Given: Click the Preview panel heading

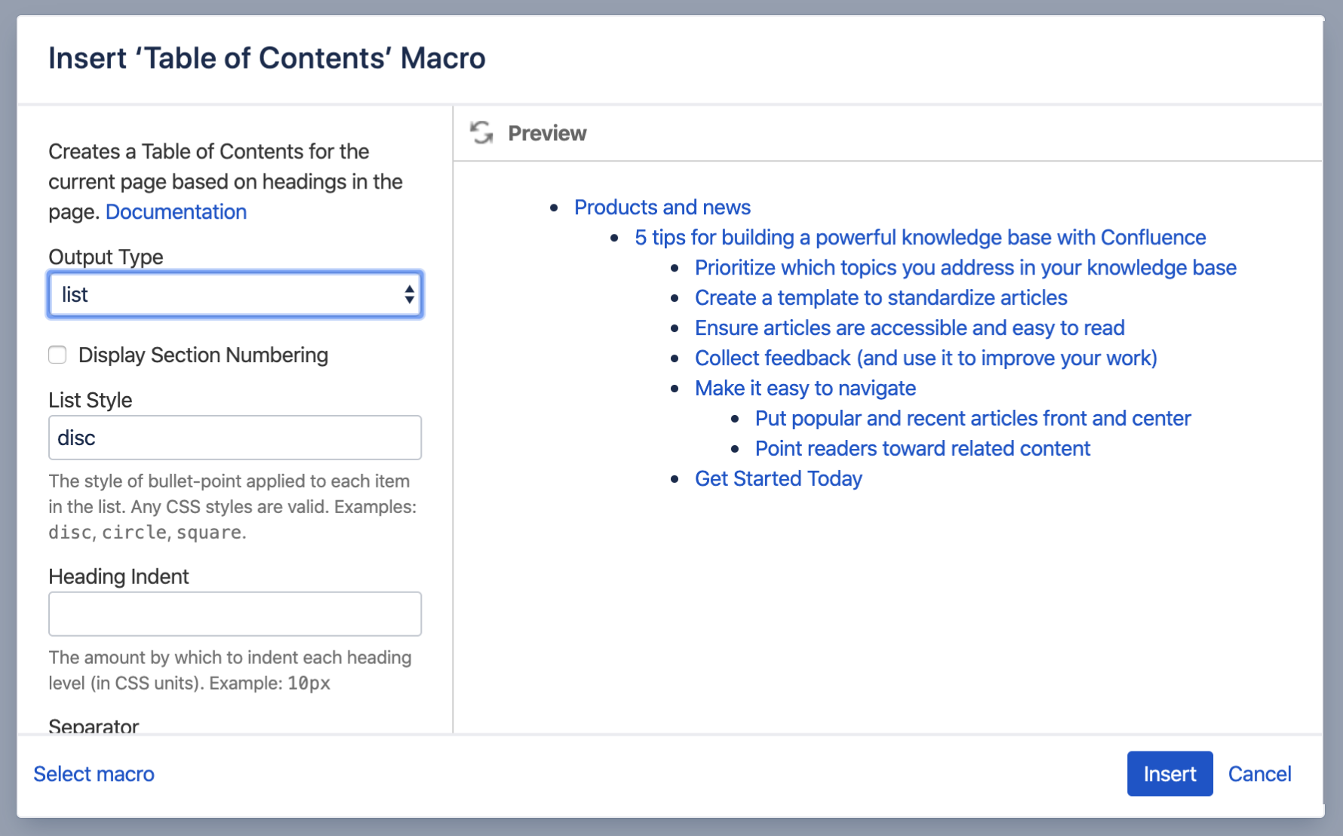Looking at the screenshot, I should pyautogui.click(x=547, y=134).
